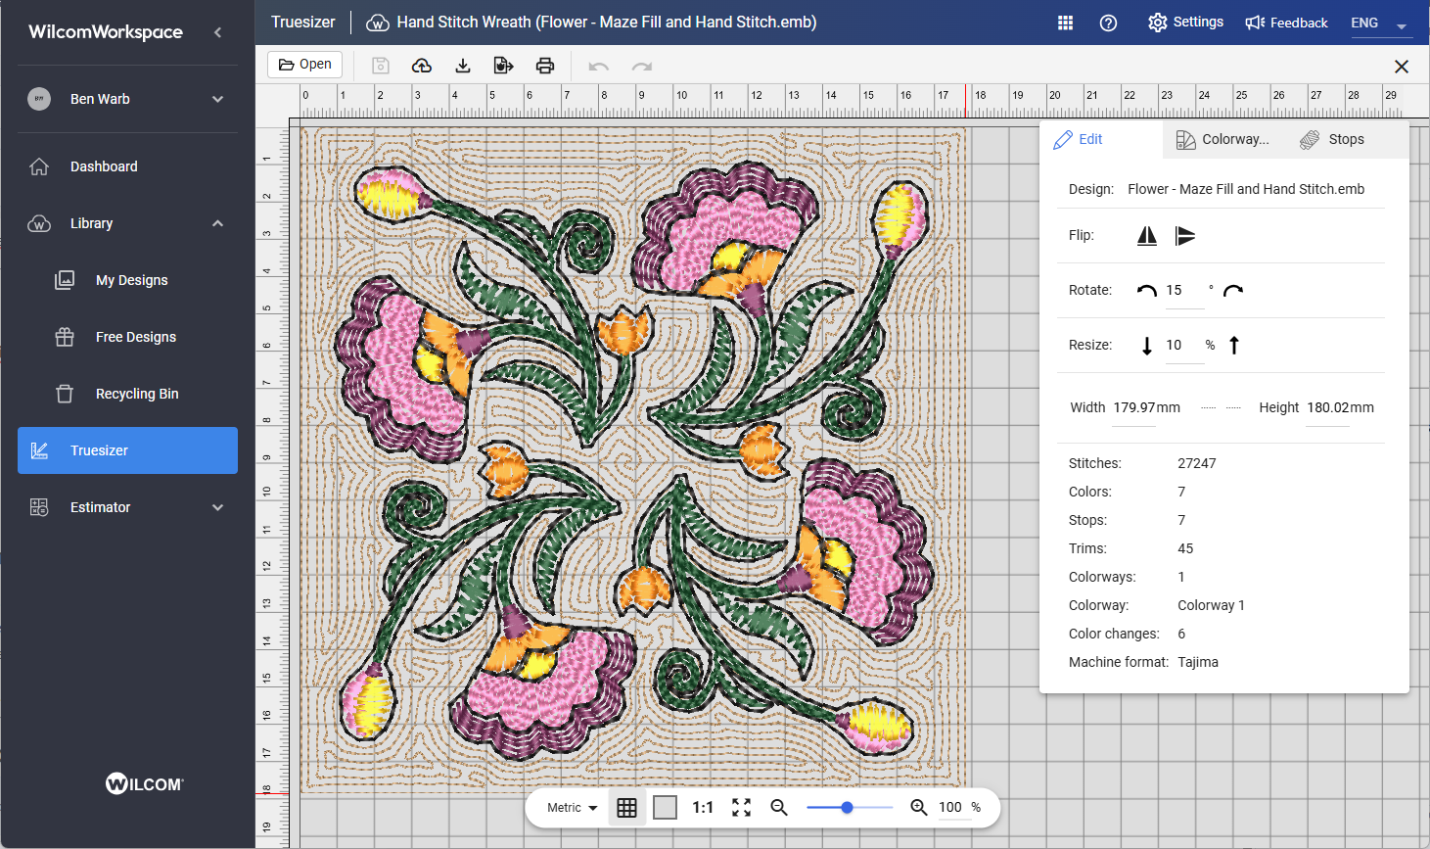Click the download design icon

[x=463, y=66]
